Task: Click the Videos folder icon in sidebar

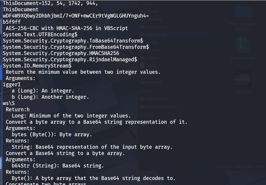Action: [x=142, y=58]
